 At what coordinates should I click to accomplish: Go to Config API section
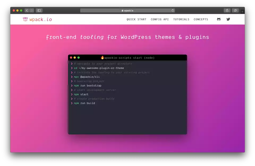coord(160,19)
